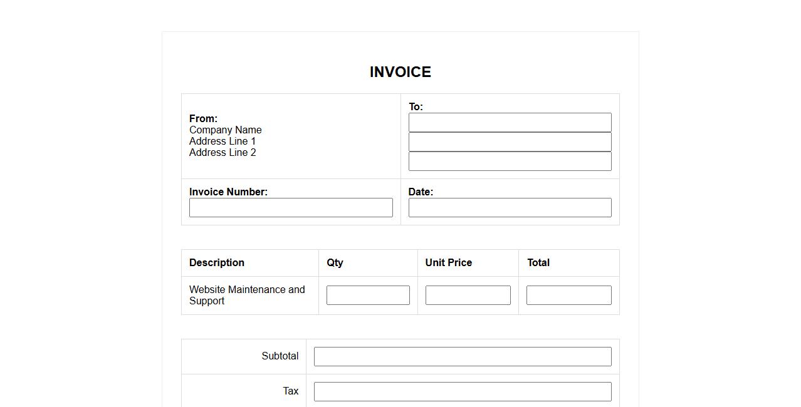This screenshot has width=801, height=407.
Task: Select the Unit Price input box
Action: click(x=468, y=296)
